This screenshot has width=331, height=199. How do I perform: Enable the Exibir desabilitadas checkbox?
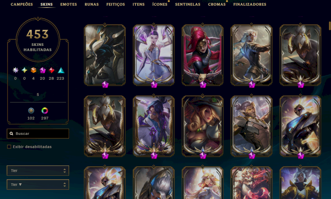9,147
